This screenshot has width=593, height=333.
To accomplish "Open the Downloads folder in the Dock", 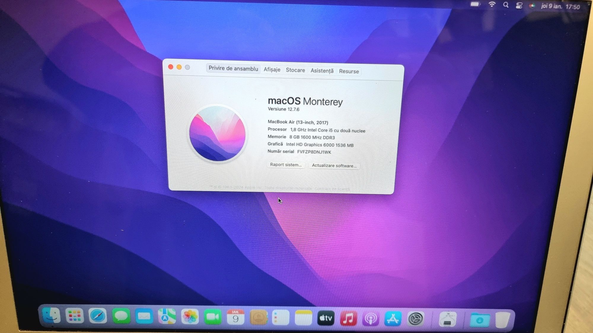I will (x=479, y=320).
